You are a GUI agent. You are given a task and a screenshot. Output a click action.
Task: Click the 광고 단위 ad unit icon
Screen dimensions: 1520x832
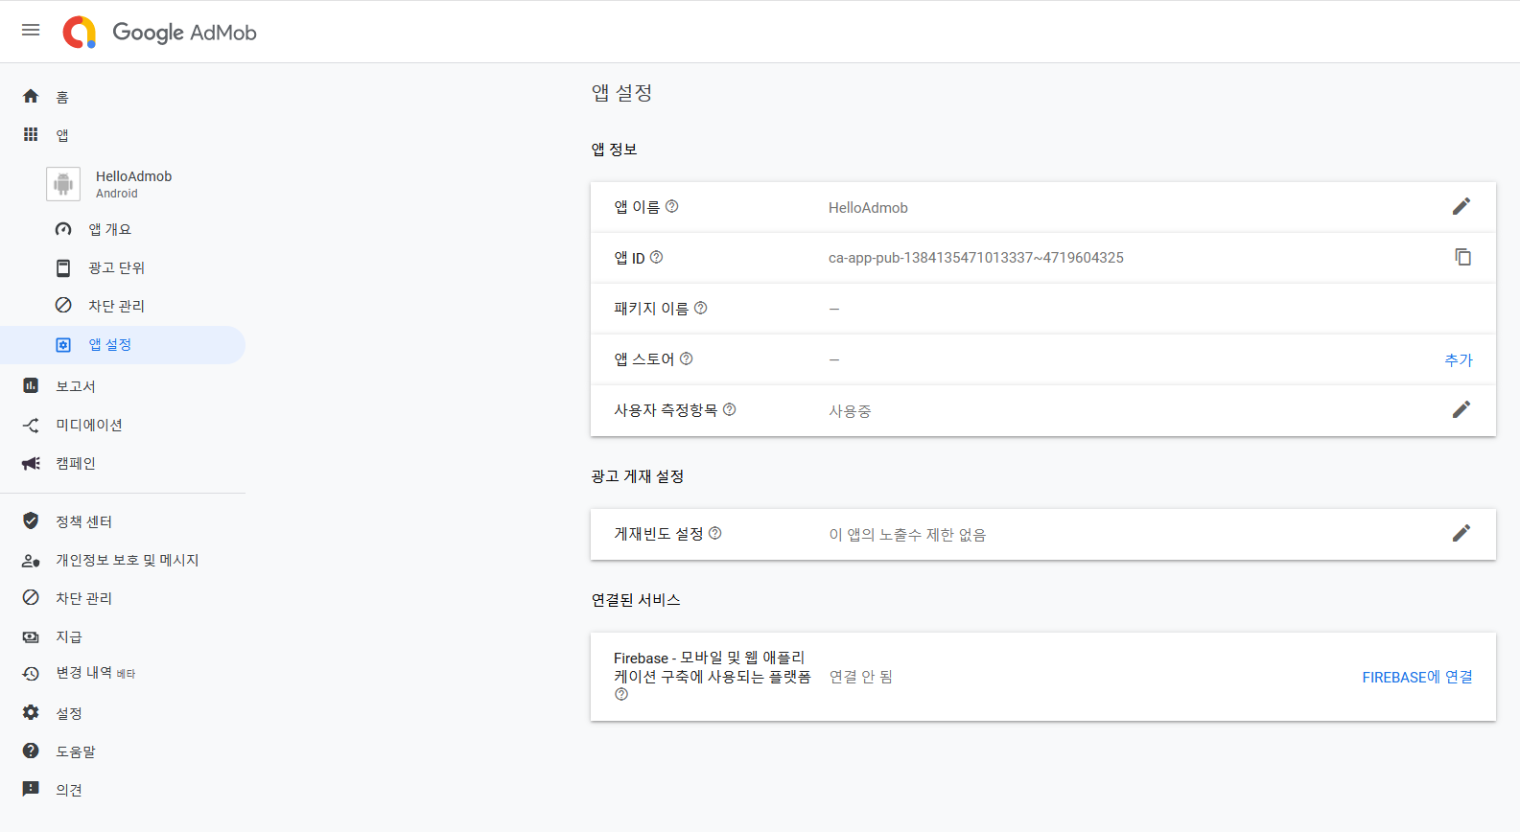click(x=63, y=267)
